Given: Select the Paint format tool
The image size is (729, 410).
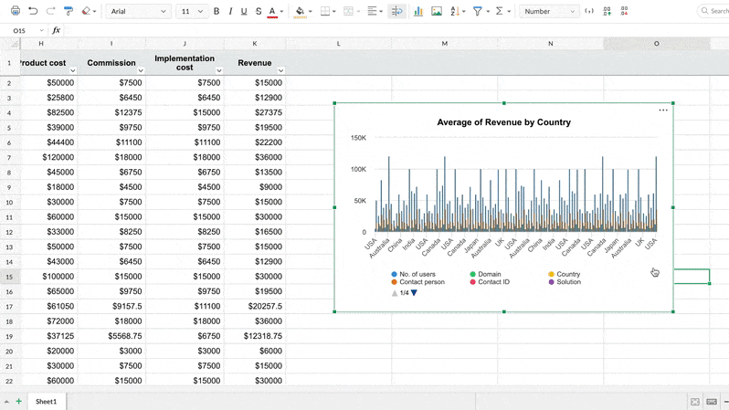Looking at the screenshot, I should 69,12.
